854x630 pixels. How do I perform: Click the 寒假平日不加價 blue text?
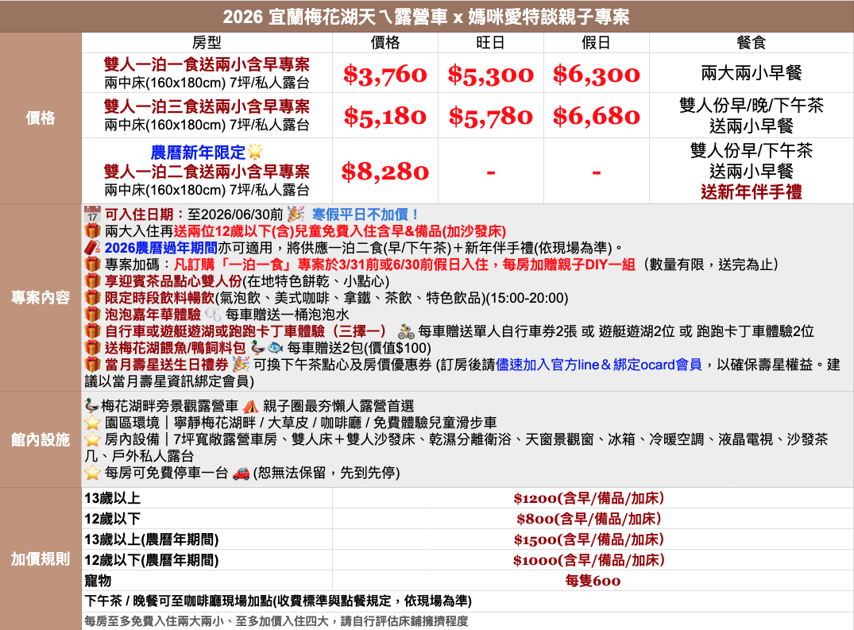366,215
